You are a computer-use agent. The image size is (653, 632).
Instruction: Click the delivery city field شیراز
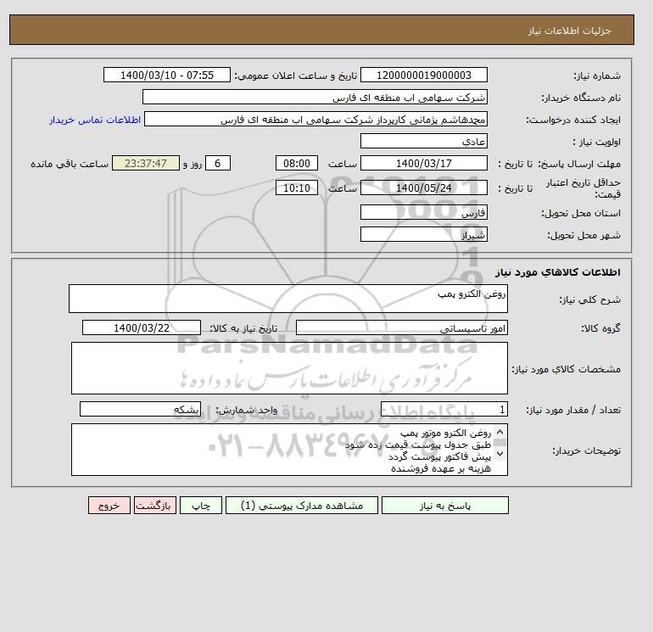423,234
